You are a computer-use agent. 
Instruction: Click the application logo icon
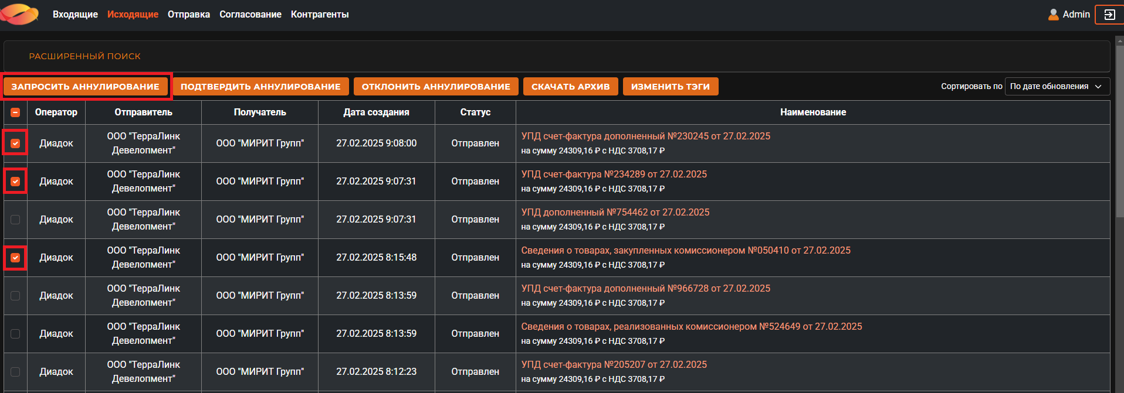(19, 14)
